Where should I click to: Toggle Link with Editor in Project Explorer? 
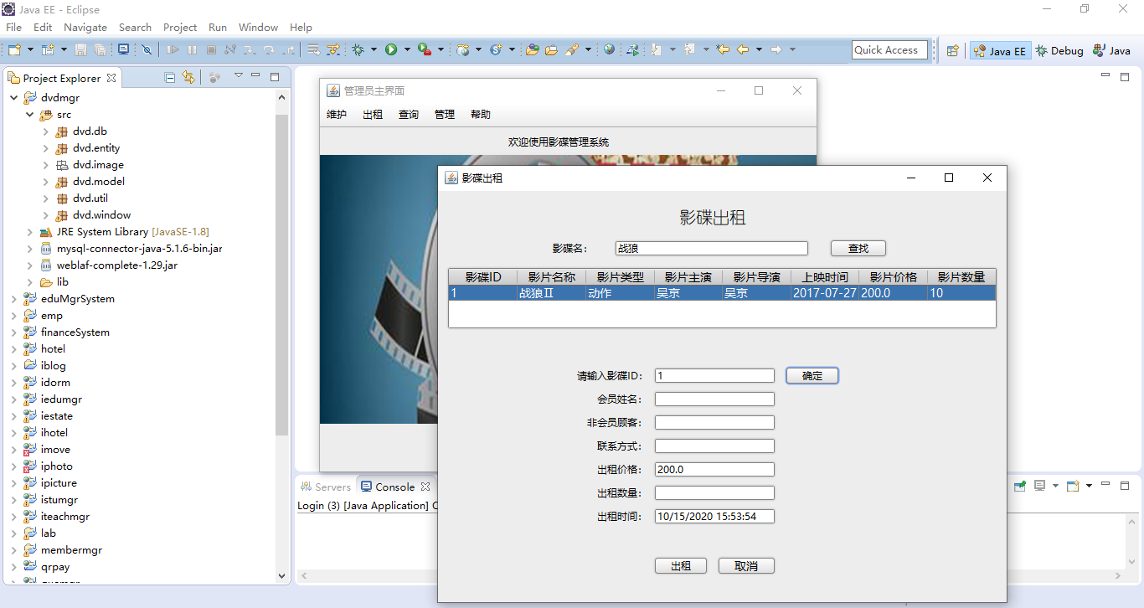click(x=188, y=78)
